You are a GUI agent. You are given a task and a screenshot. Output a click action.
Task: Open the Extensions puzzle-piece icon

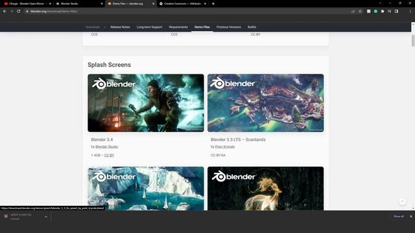coord(383,12)
